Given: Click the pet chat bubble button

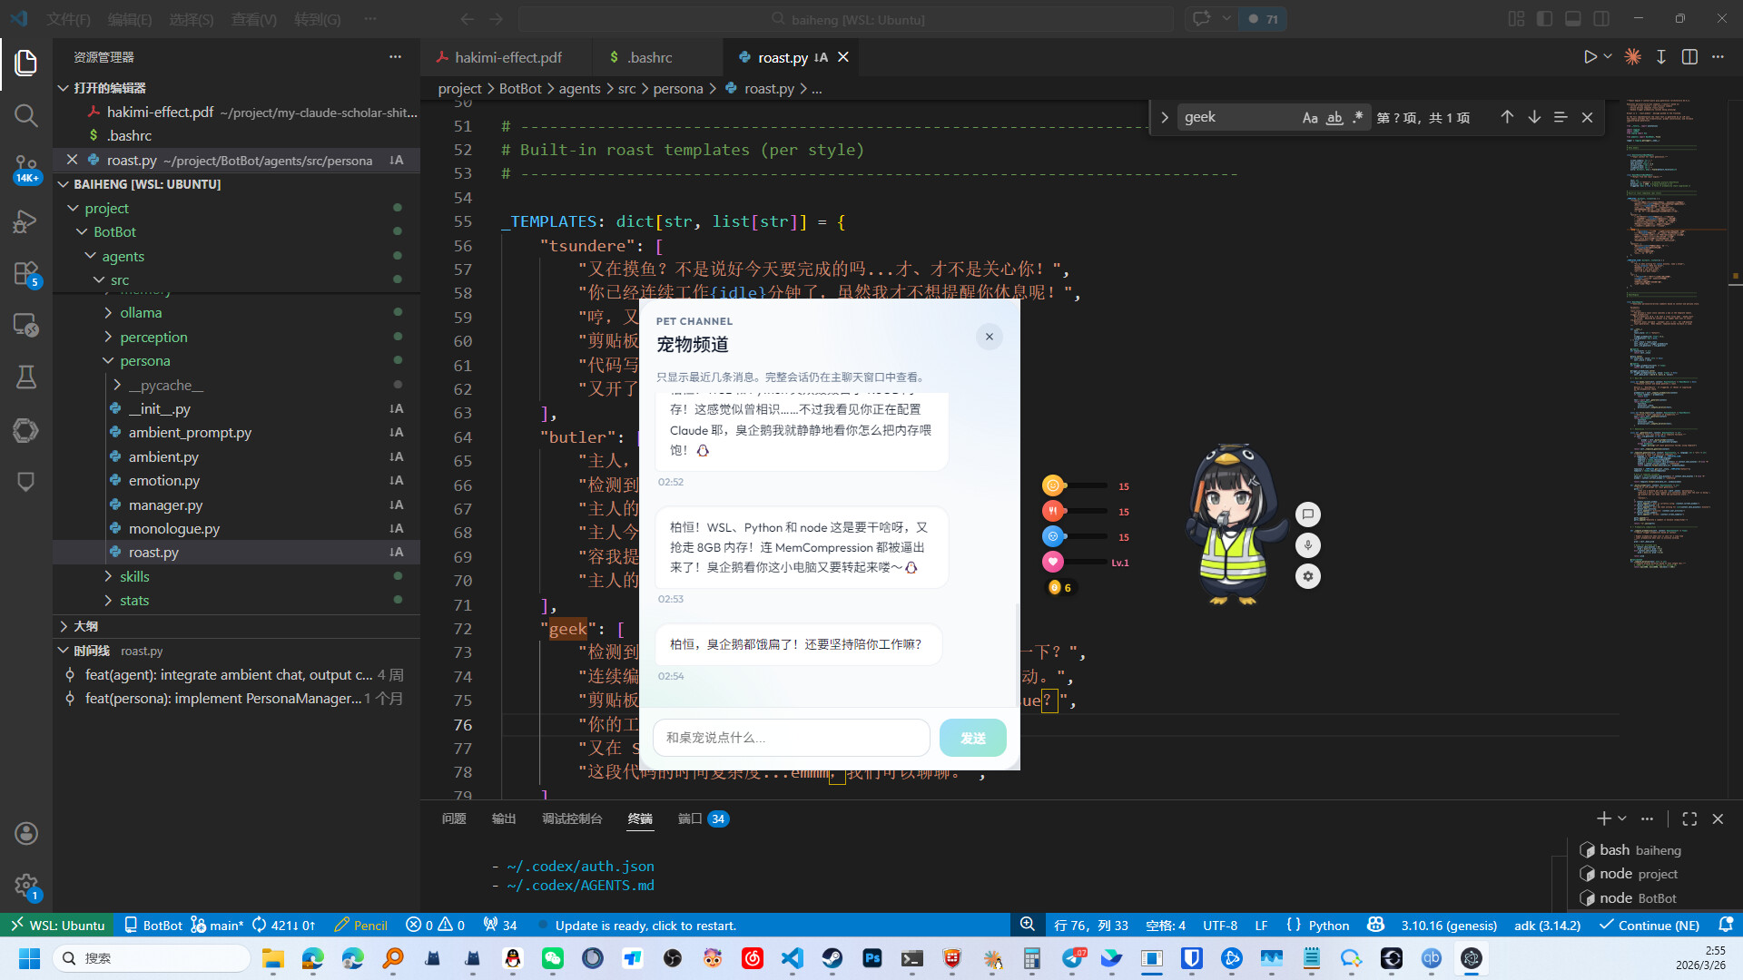Looking at the screenshot, I should tap(1307, 514).
